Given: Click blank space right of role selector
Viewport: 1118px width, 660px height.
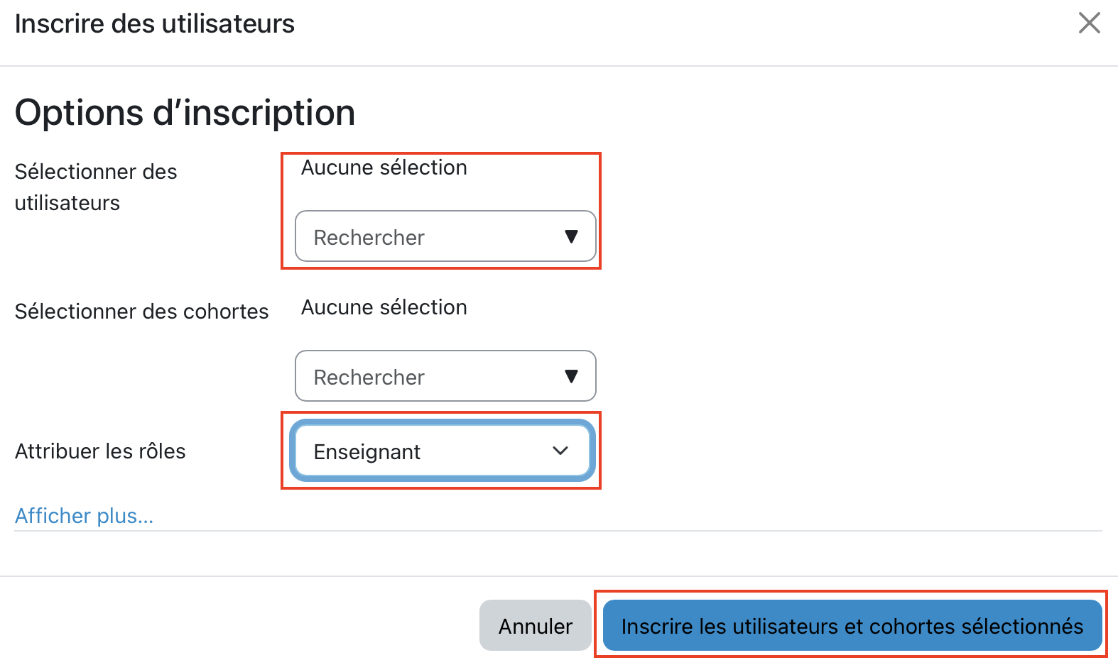Looking at the screenshot, I should 817,451.
